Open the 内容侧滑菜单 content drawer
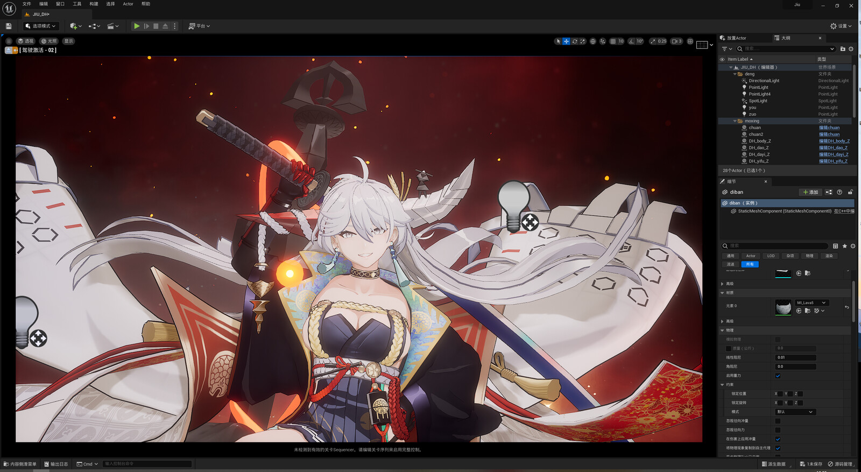The height and width of the screenshot is (472, 861). [20, 464]
